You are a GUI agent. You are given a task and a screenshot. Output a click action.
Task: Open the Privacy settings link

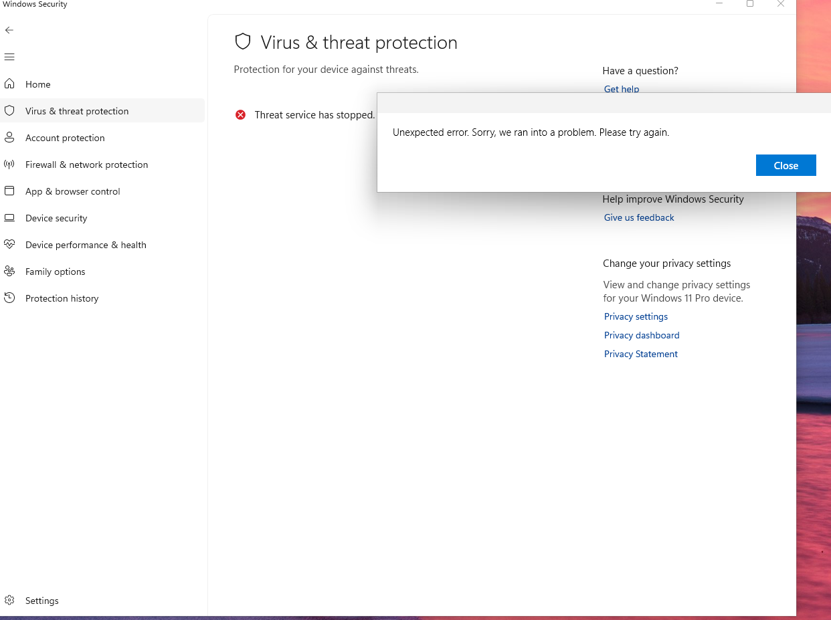(636, 316)
